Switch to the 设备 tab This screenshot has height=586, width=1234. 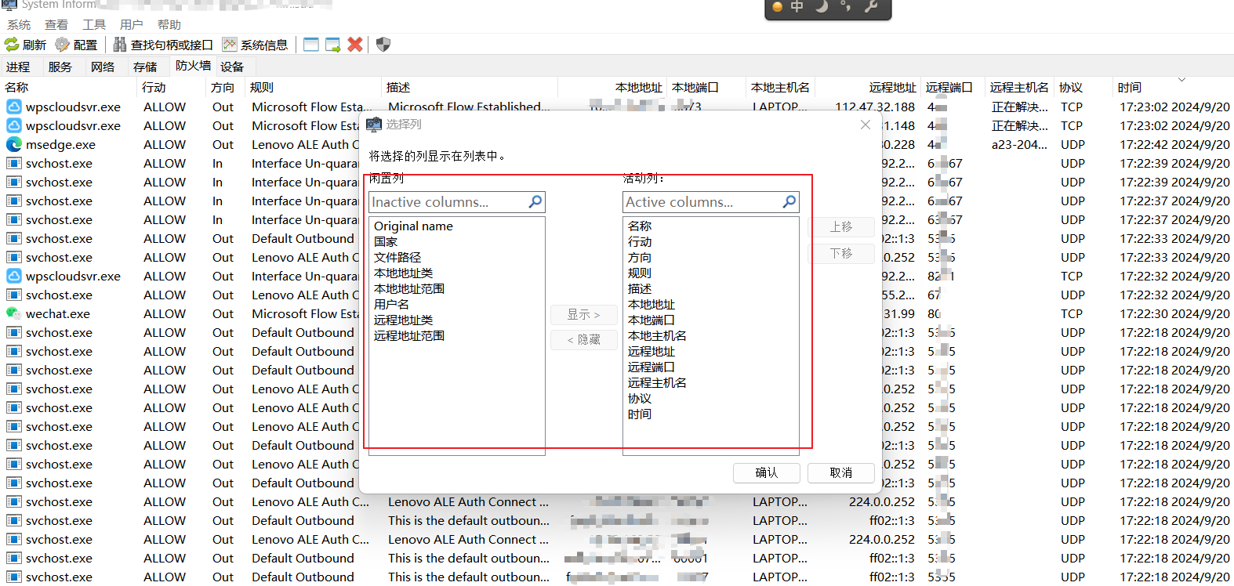[232, 67]
